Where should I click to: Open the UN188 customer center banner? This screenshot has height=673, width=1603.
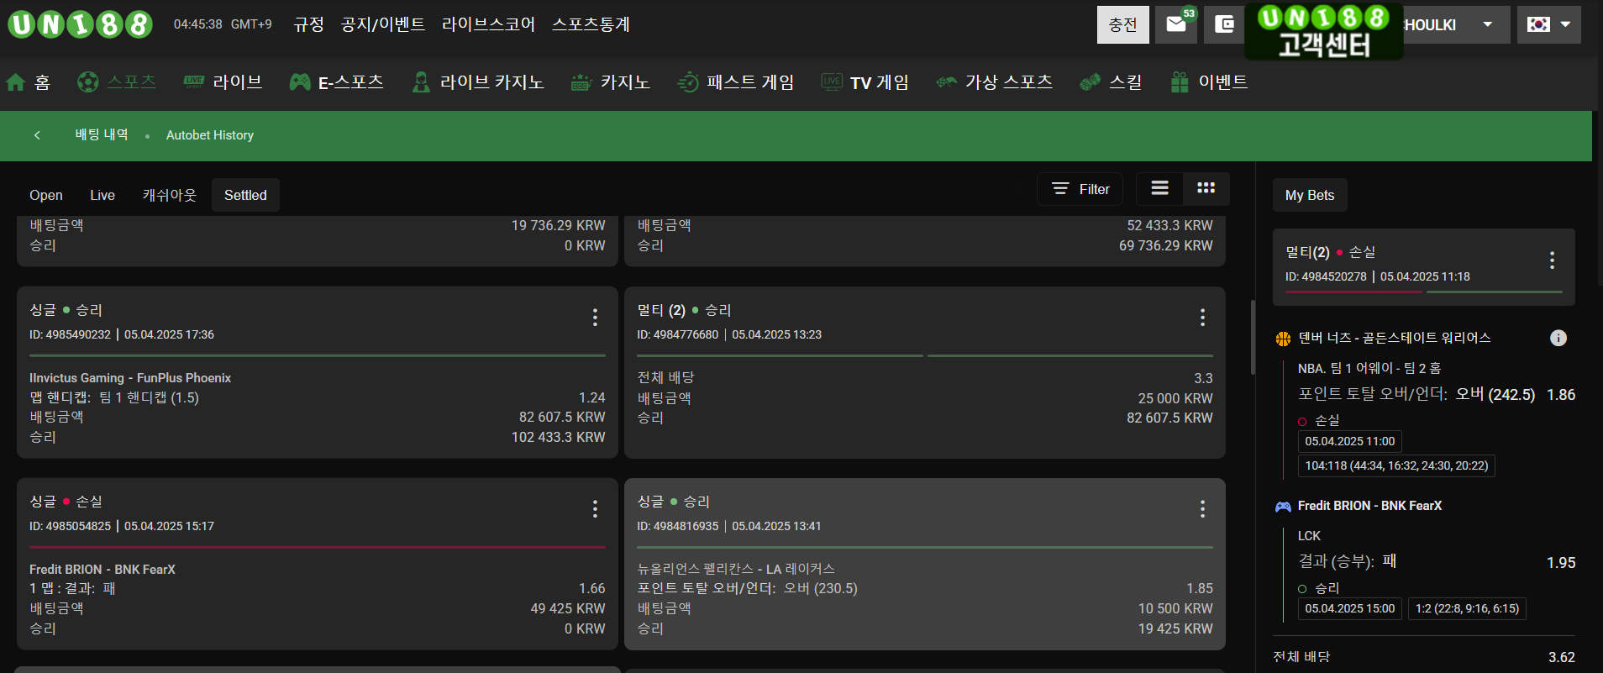(1324, 32)
